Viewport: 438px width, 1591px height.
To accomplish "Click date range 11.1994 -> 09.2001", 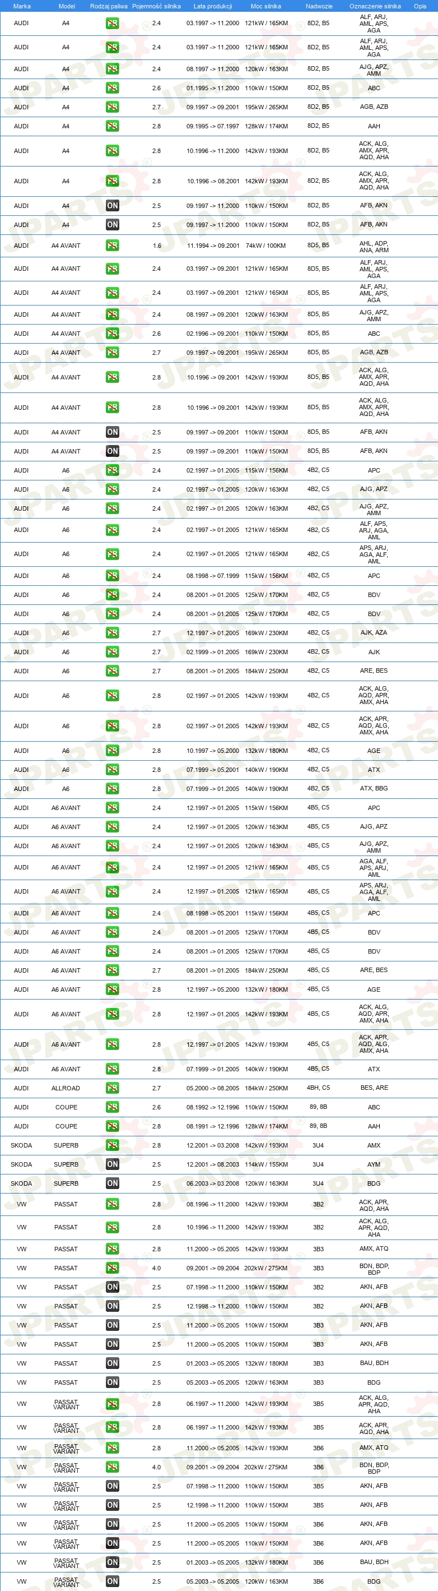I will [x=213, y=246].
